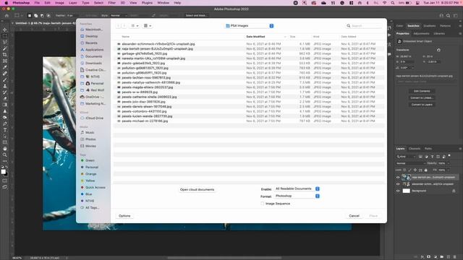Select the Hand tool
Viewport: 463px width, 260px height.
tap(5, 149)
